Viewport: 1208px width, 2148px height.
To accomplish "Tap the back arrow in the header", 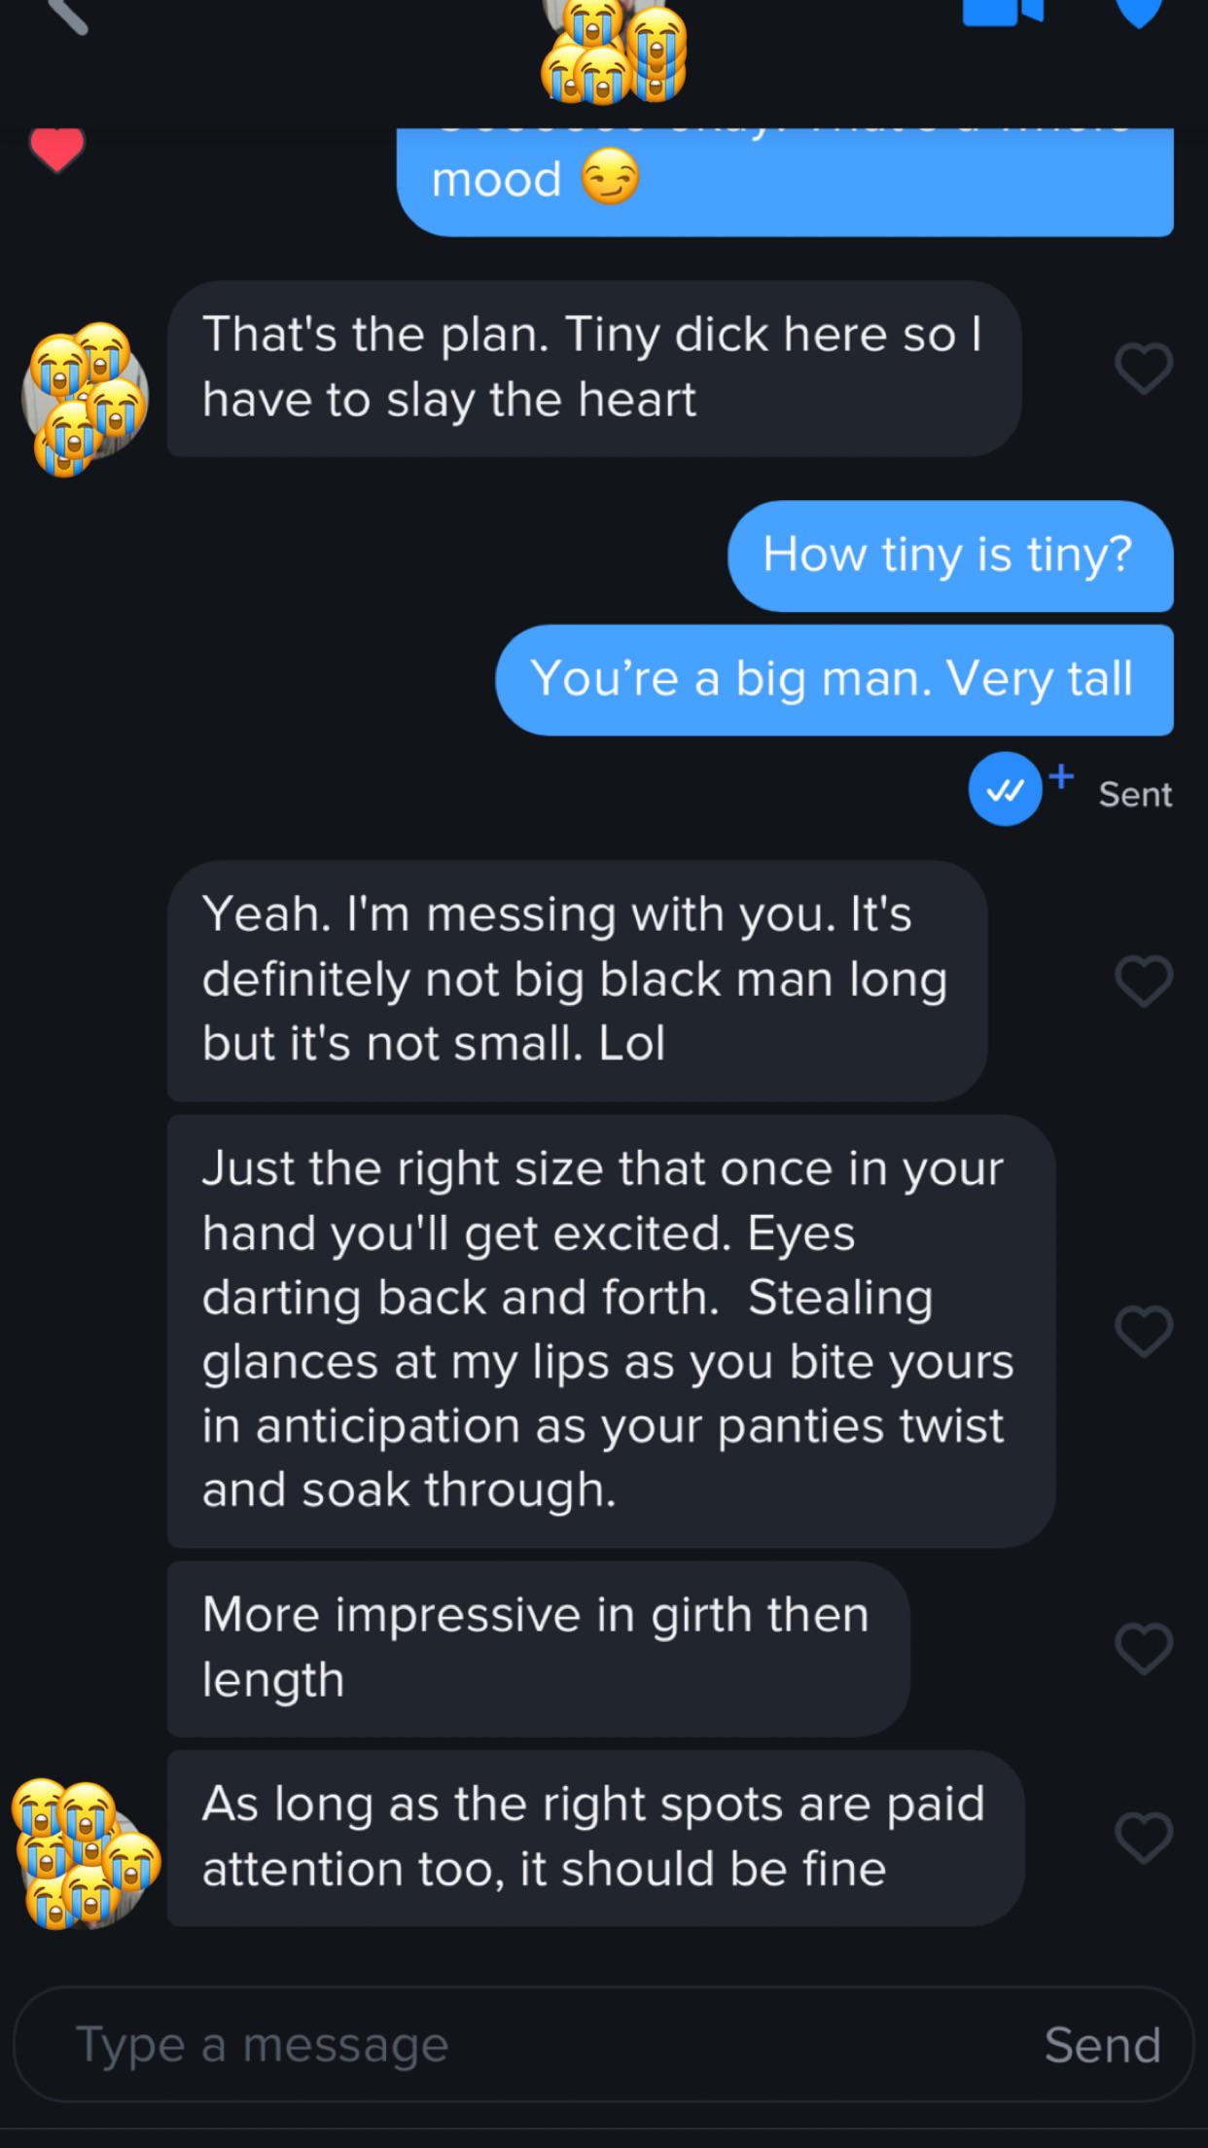I will coord(66,14).
